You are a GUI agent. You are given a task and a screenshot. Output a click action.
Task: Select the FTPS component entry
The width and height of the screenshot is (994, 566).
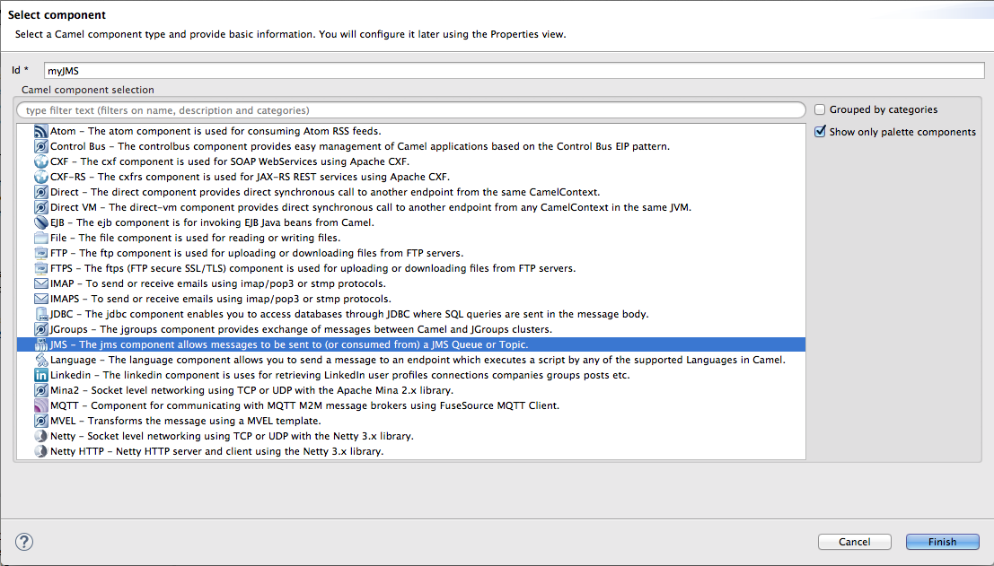(314, 268)
